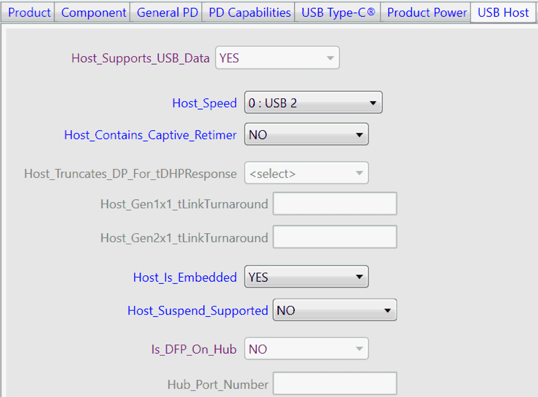The height and width of the screenshot is (397, 538).
Task: Click the Host_Gen2x1_tLinkTurnaround input field
Action: coord(334,237)
